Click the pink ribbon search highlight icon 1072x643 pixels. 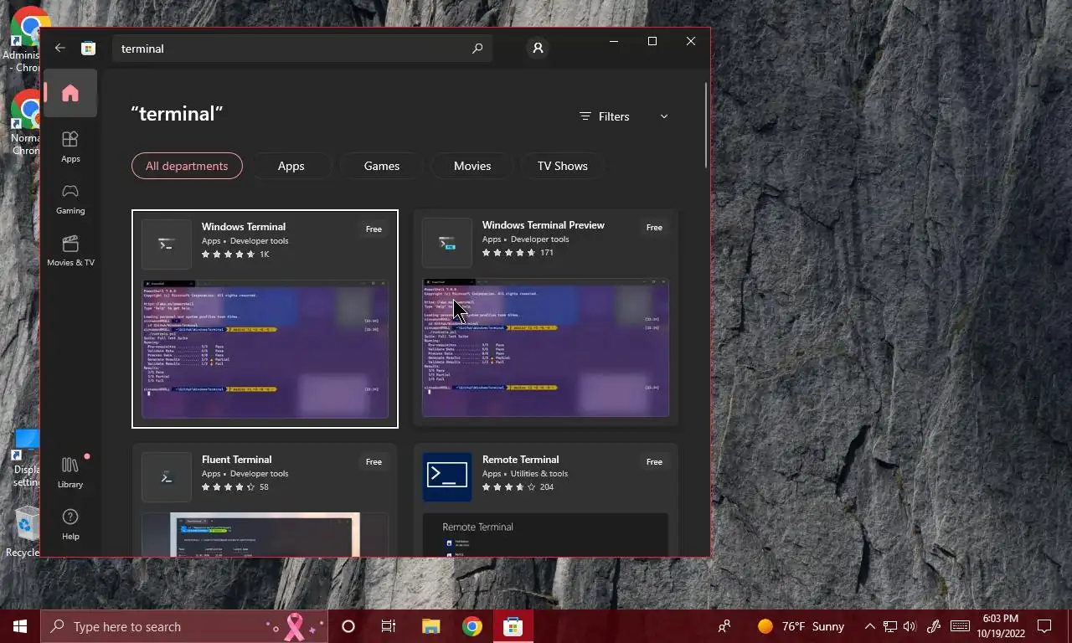click(x=294, y=626)
